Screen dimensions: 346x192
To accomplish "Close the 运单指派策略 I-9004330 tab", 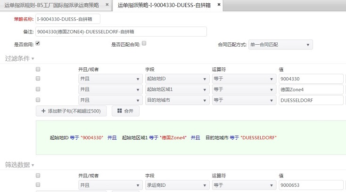I will click(x=219, y=5).
